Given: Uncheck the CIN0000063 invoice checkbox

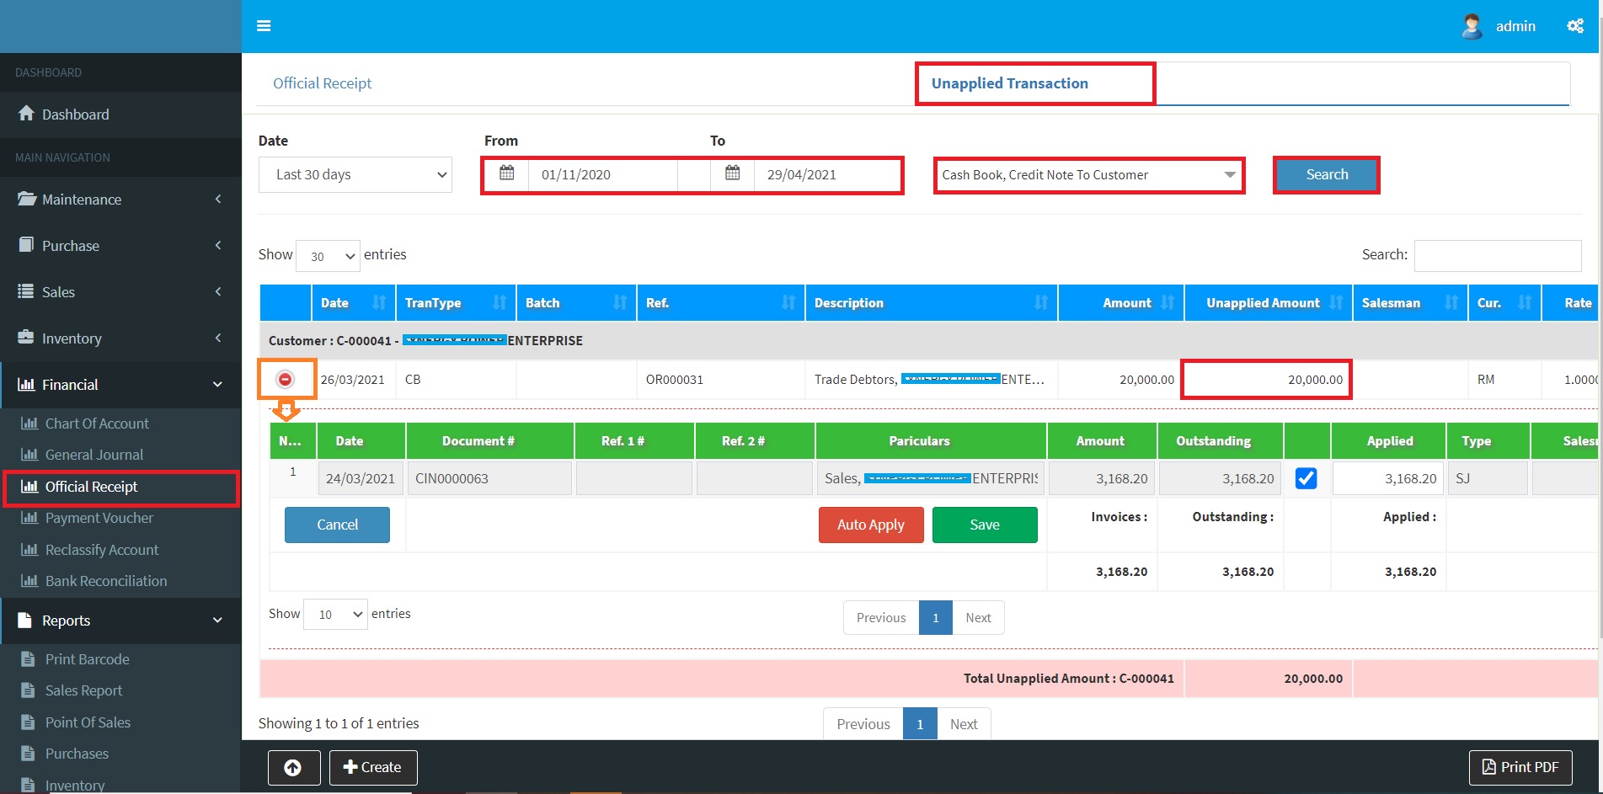Looking at the screenshot, I should click(1306, 478).
